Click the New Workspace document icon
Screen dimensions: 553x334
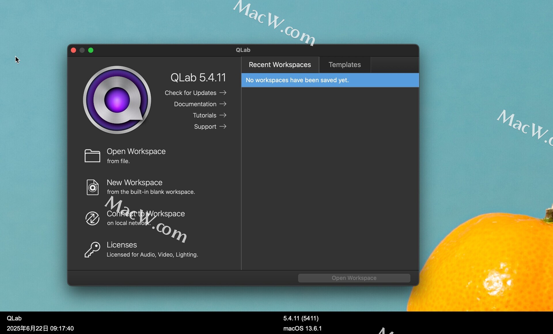click(x=92, y=187)
